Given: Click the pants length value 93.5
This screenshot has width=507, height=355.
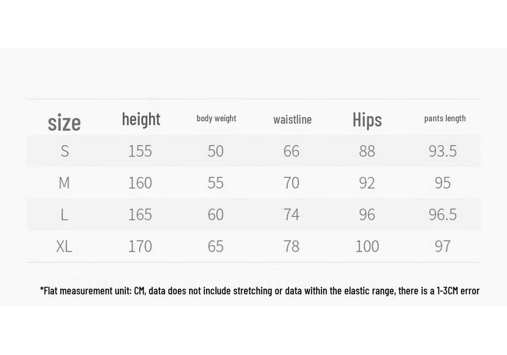Looking at the screenshot, I should (443, 151).
